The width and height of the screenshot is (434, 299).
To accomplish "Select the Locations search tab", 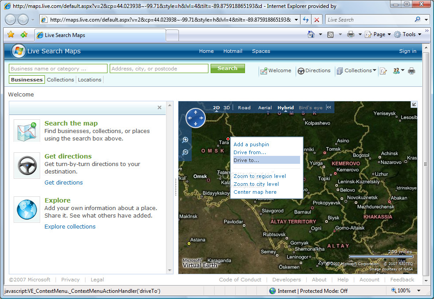I will click(90, 80).
